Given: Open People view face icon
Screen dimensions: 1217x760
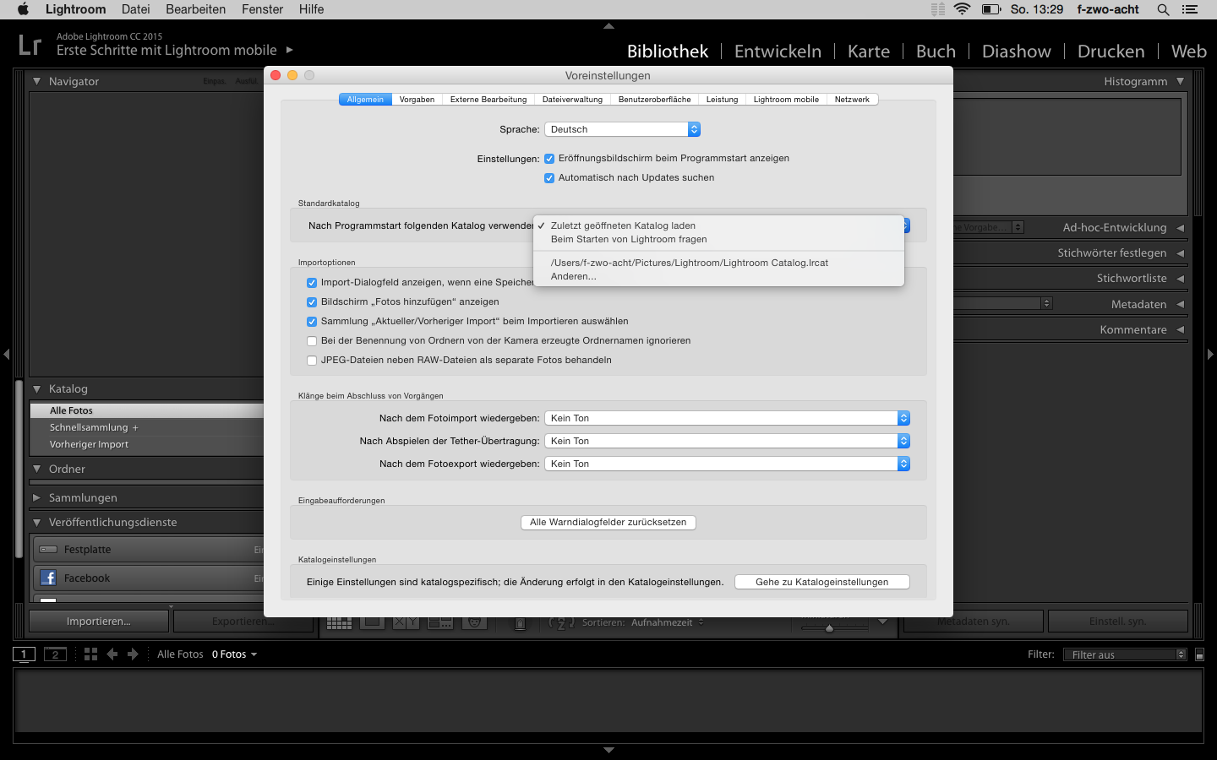Looking at the screenshot, I should point(475,622).
